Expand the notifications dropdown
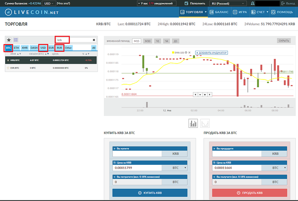This screenshot has width=298, height=201. click(x=156, y=3)
